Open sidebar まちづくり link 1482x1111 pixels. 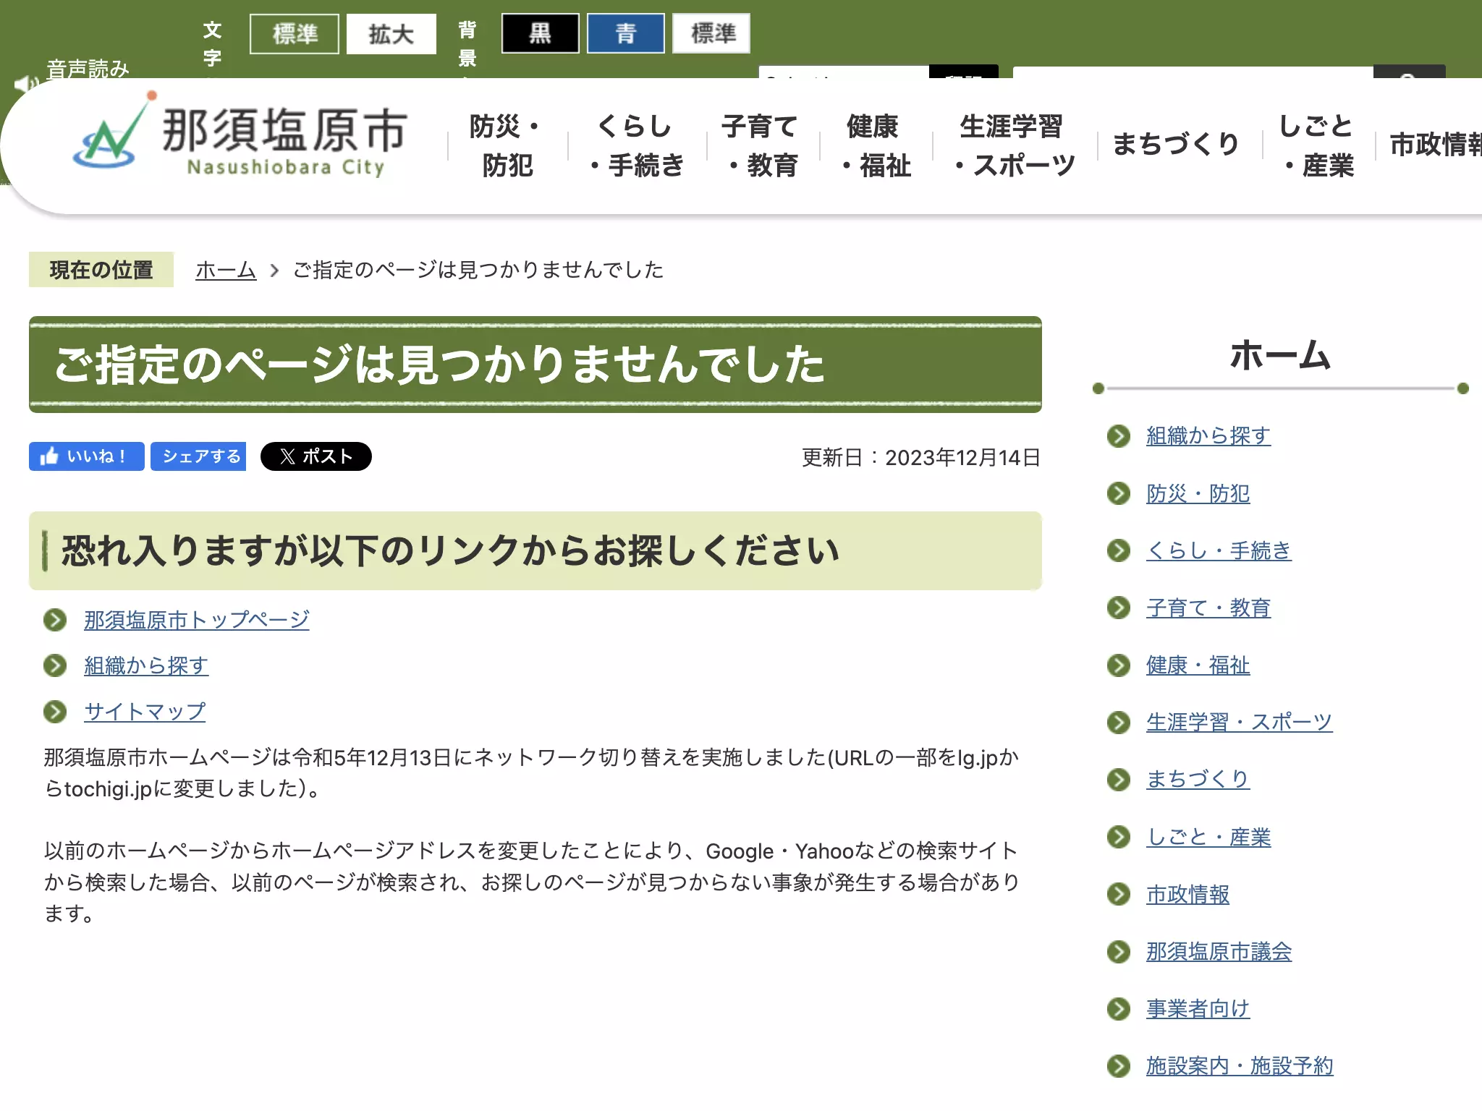[1198, 779]
